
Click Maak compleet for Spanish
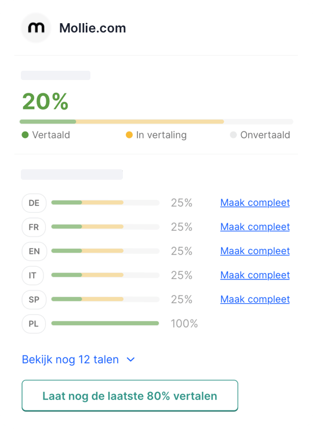coord(255,299)
